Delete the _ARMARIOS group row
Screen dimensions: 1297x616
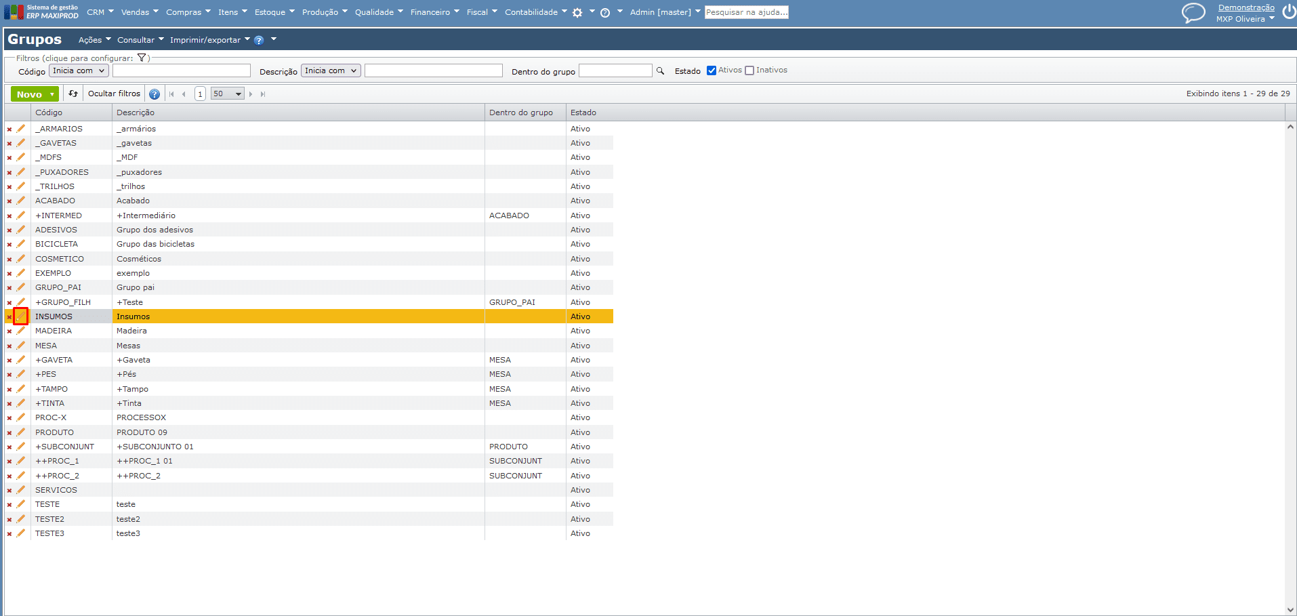[9, 129]
